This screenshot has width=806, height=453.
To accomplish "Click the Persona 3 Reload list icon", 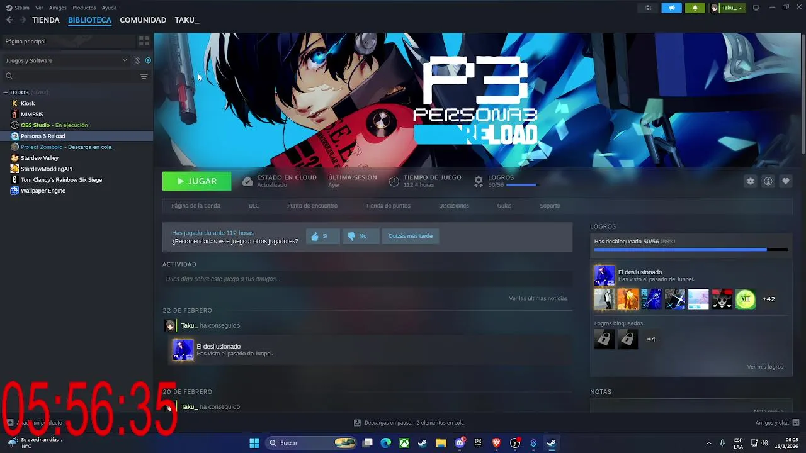I will point(14,136).
